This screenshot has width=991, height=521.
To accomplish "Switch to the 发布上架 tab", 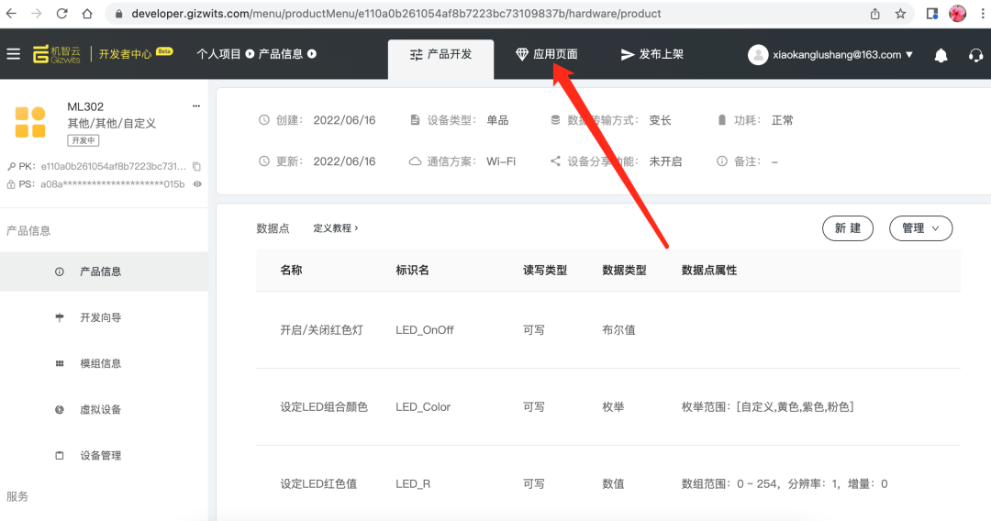I will (x=652, y=54).
